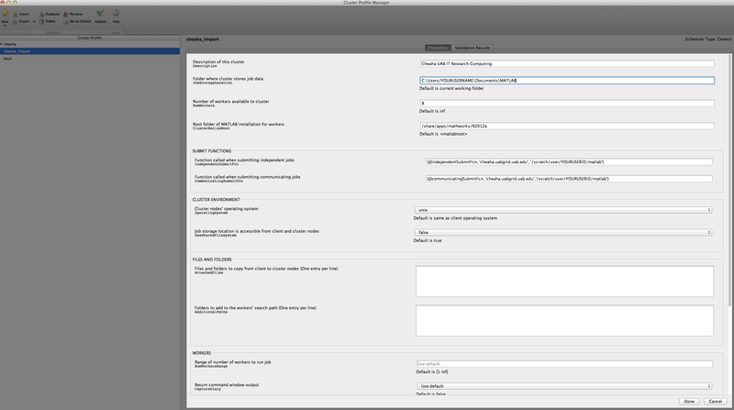Expand the return command window output dropdown
The image size is (734, 410).
click(x=563, y=386)
